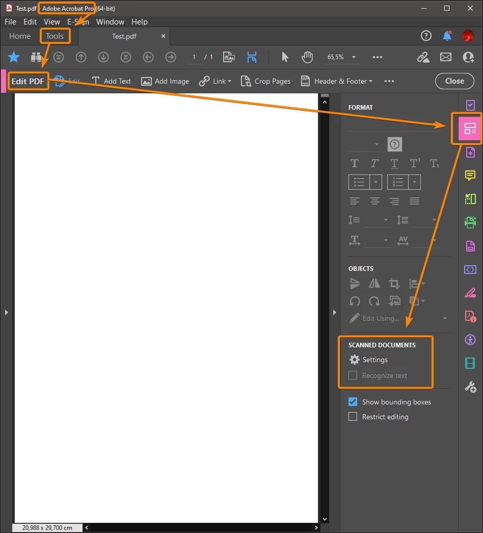Viewport: 483px width, 533px height.
Task: Click the page number input field
Action: point(194,57)
